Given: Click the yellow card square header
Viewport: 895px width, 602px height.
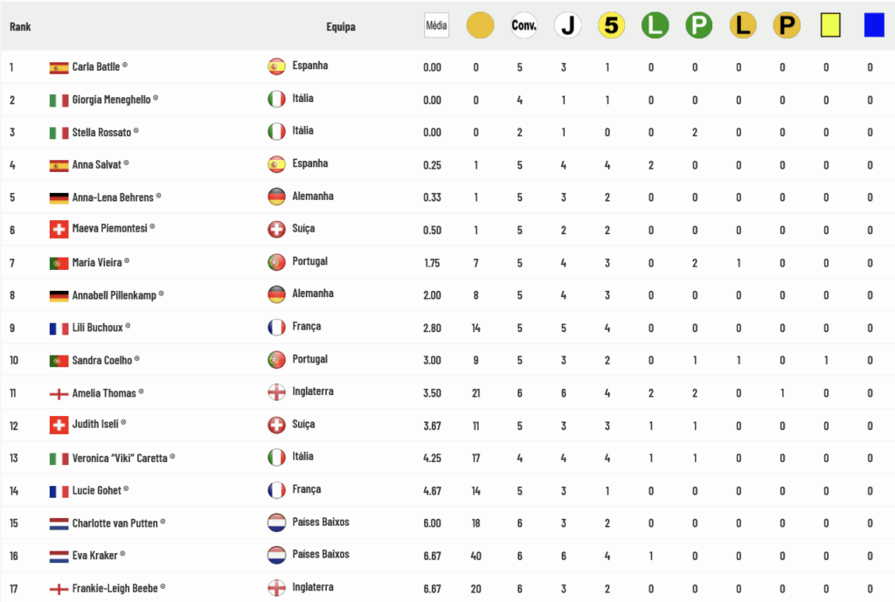Looking at the screenshot, I should tap(830, 25).
